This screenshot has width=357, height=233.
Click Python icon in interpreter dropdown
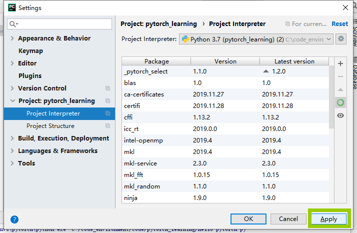point(185,39)
